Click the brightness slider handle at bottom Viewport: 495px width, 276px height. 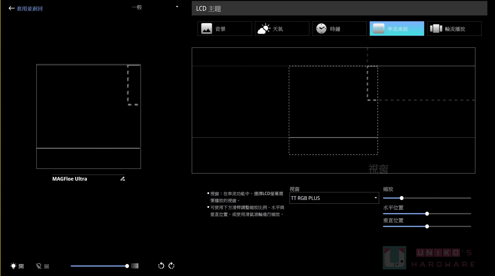pyautogui.click(x=127, y=266)
